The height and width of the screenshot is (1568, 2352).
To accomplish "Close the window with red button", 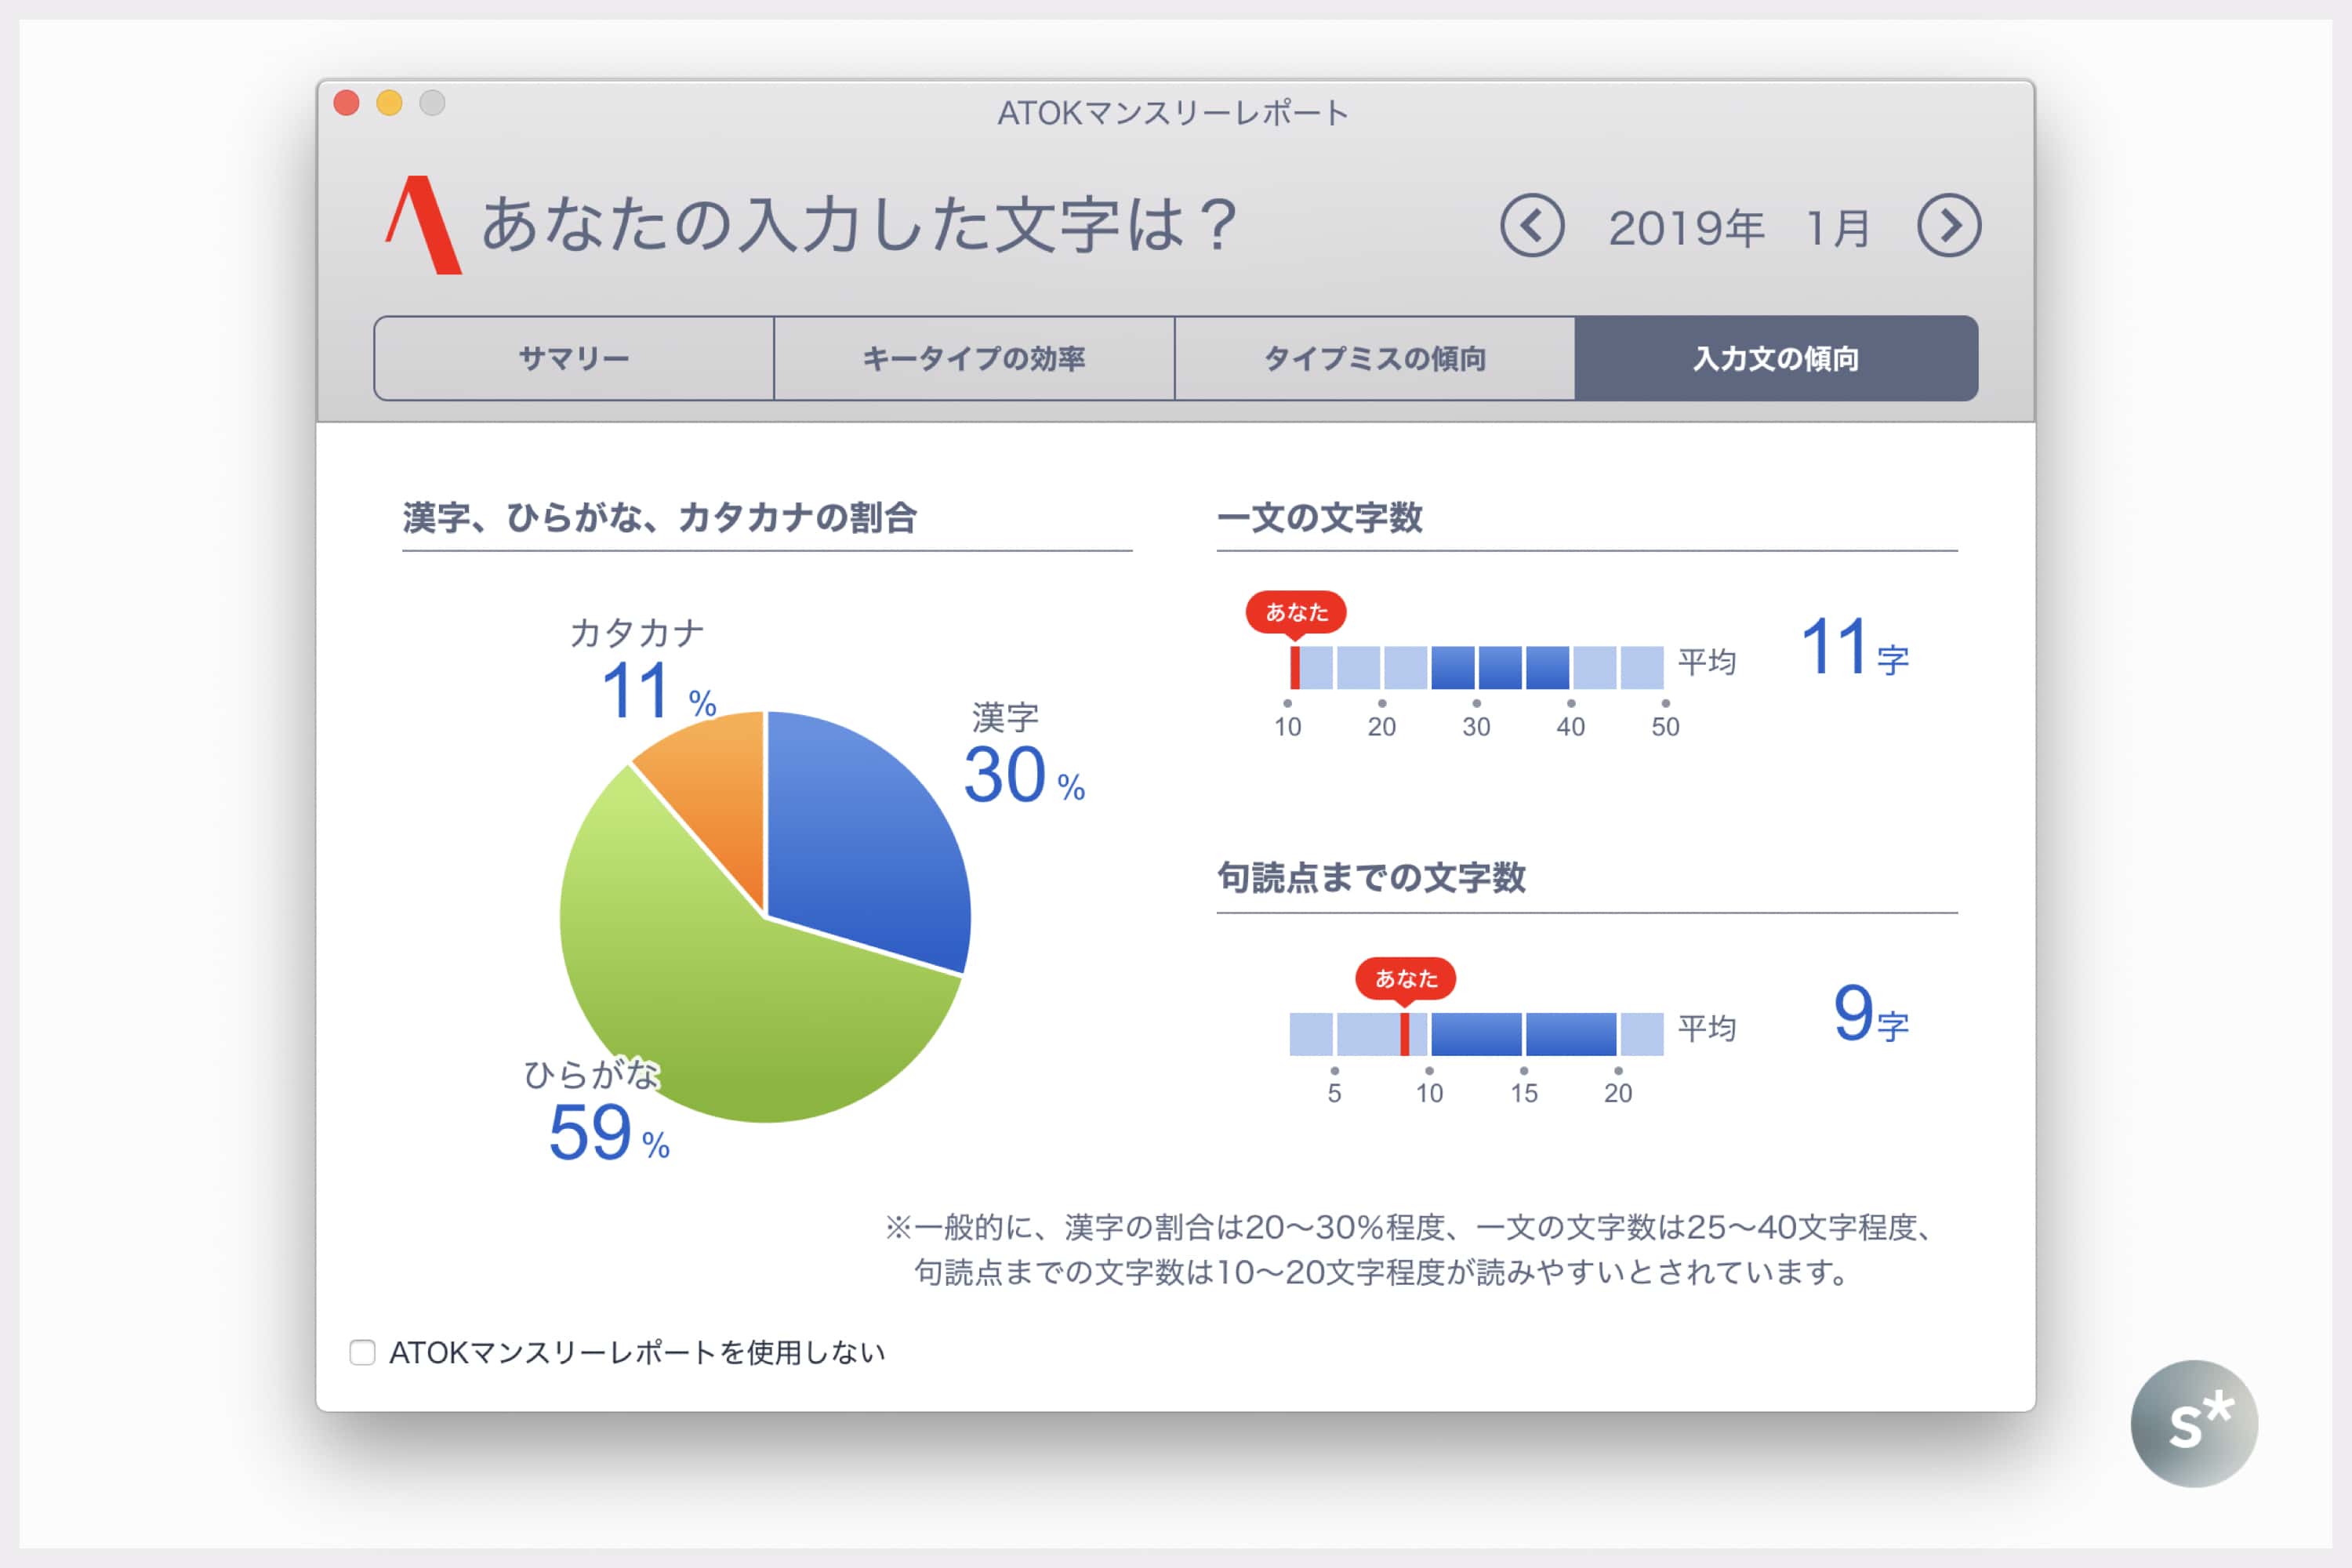I will coord(346,103).
